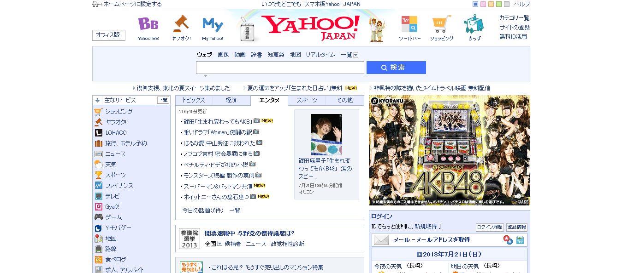Click the Yahoo! JAPAN logo
The width and height of the screenshot is (622, 273).
(310, 28)
